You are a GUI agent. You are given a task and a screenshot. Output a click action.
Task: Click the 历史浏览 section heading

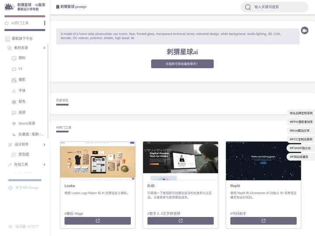[x=62, y=101]
